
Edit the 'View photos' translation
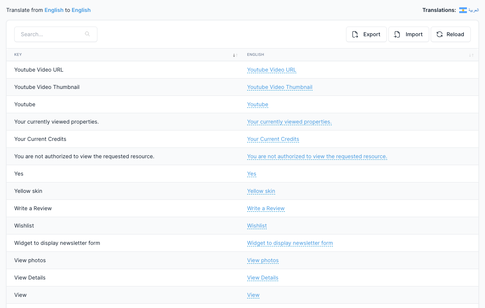tap(263, 260)
